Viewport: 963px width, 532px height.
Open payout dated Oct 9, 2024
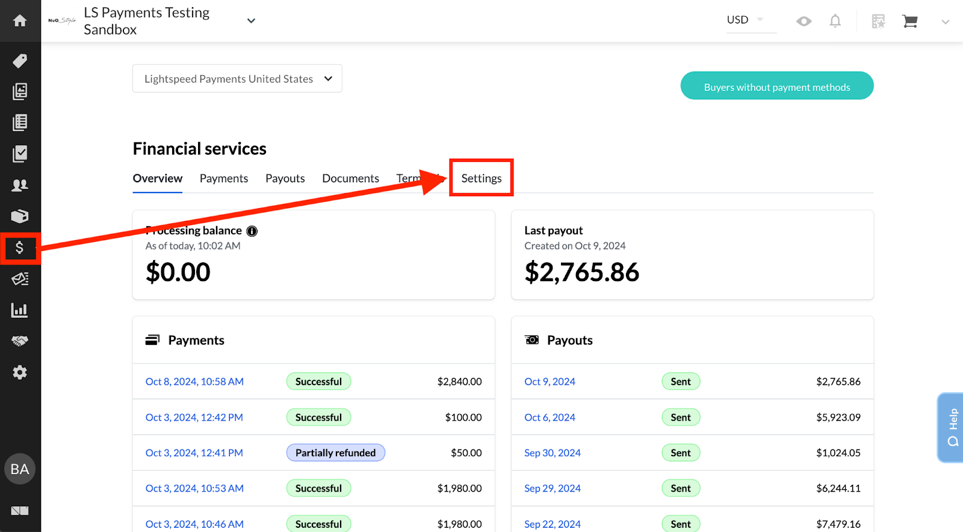550,382
